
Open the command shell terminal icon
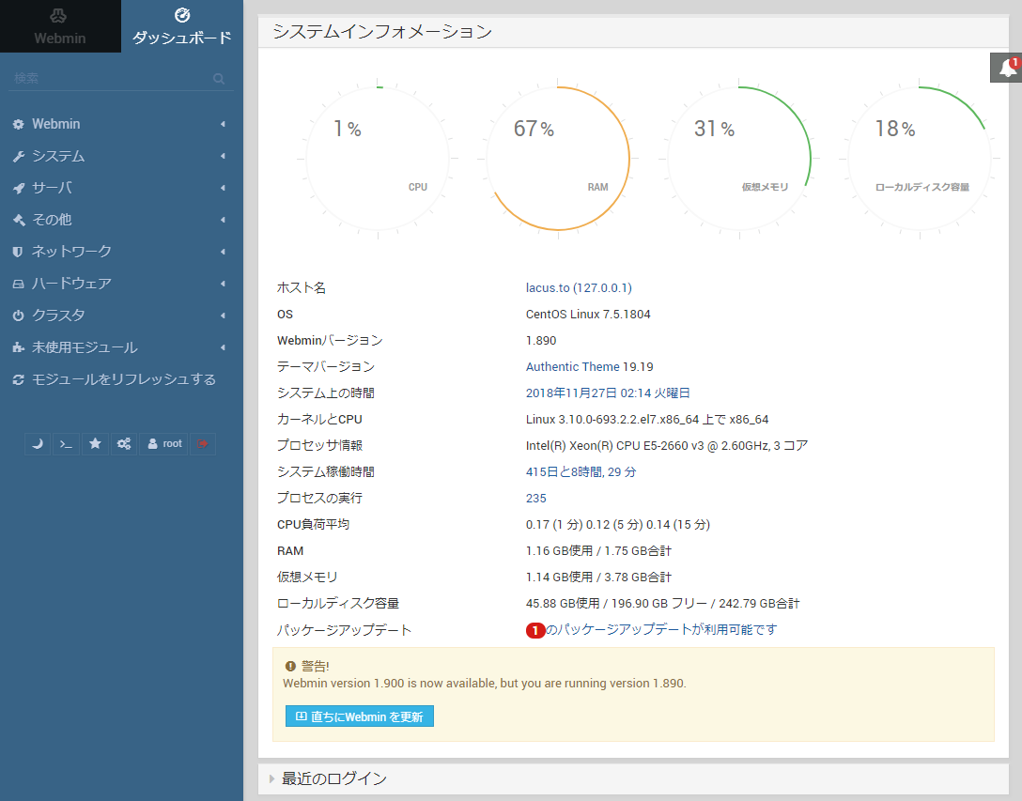pos(66,443)
